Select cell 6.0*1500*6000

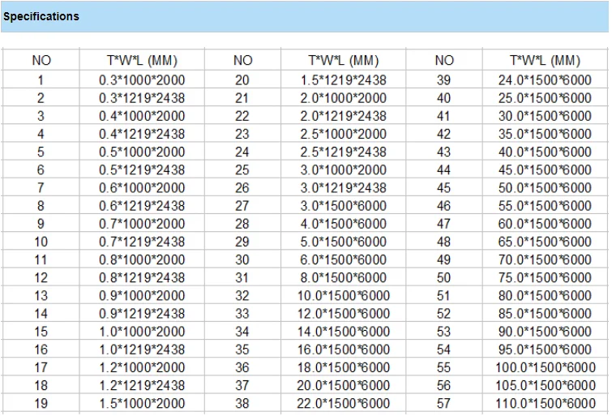pyautogui.click(x=344, y=259)
